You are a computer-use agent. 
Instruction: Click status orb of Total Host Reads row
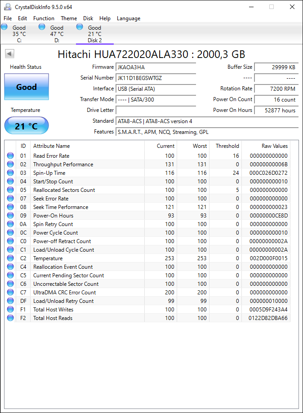[x=10, y=318]
